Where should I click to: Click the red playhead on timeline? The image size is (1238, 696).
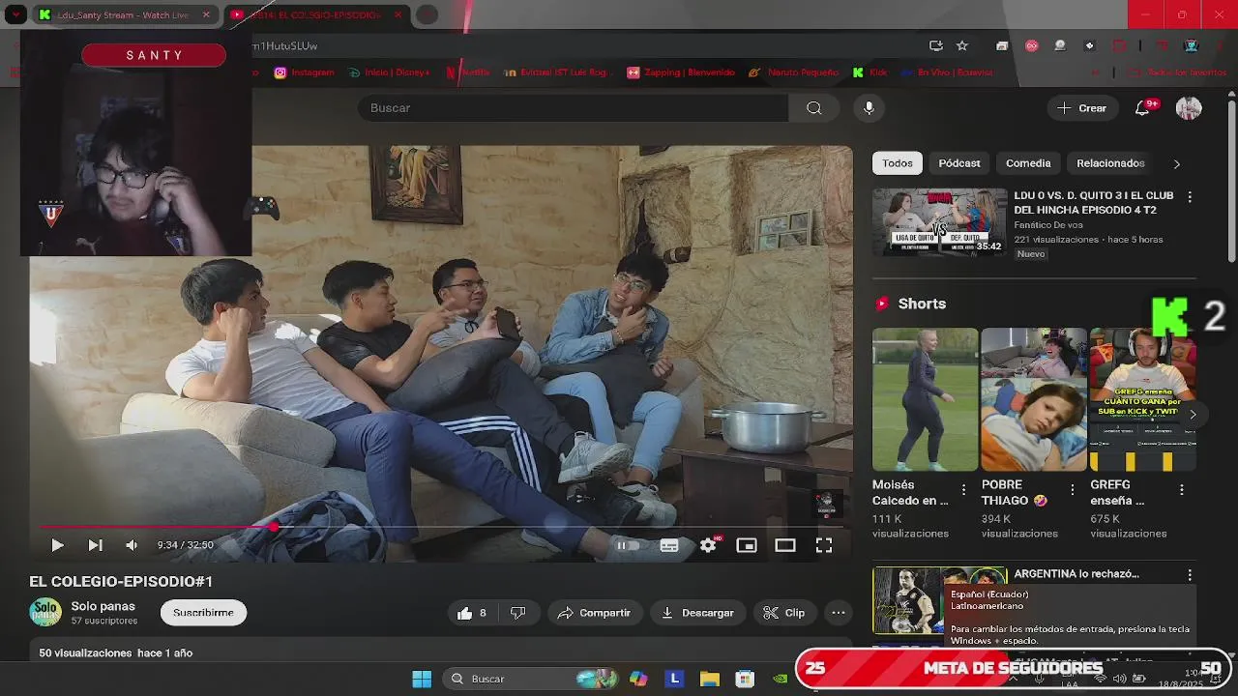pos(275,527)
